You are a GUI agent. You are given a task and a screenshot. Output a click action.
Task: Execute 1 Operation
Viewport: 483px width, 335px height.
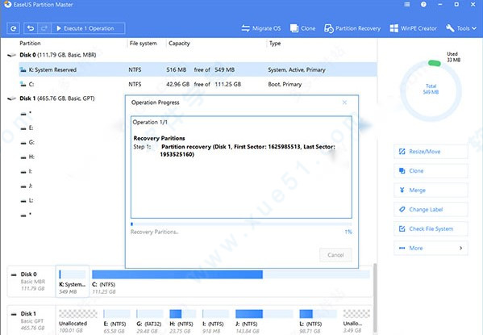click(88, 28)
